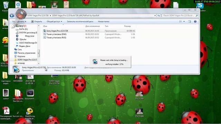Click navigation pane scrollbar up arrow
The width and height of the screenshot is (221, 124).
pyautogui.click(x=38, y=26)
